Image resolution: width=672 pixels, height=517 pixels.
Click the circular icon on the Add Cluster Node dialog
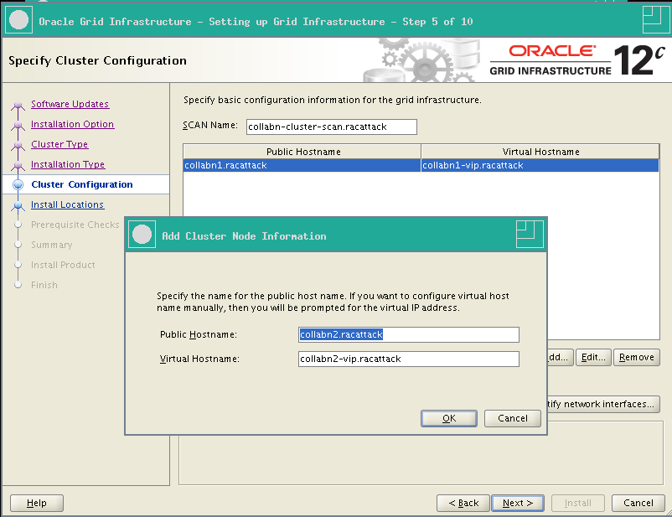click(x=142, y=235)
